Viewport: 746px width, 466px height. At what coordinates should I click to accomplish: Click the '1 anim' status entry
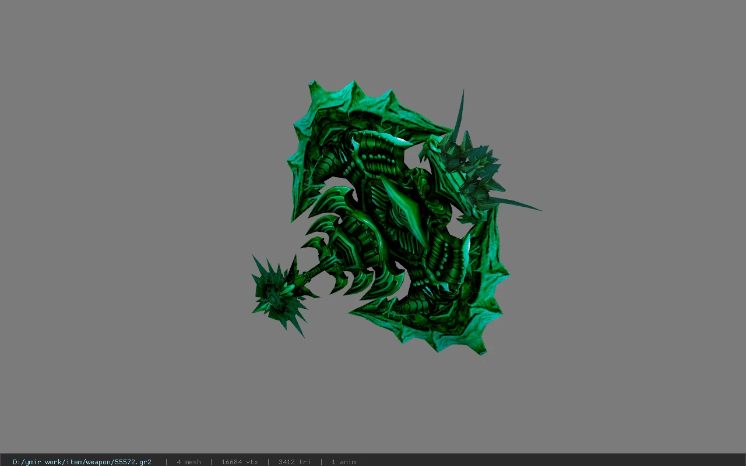tap(344, 462)
